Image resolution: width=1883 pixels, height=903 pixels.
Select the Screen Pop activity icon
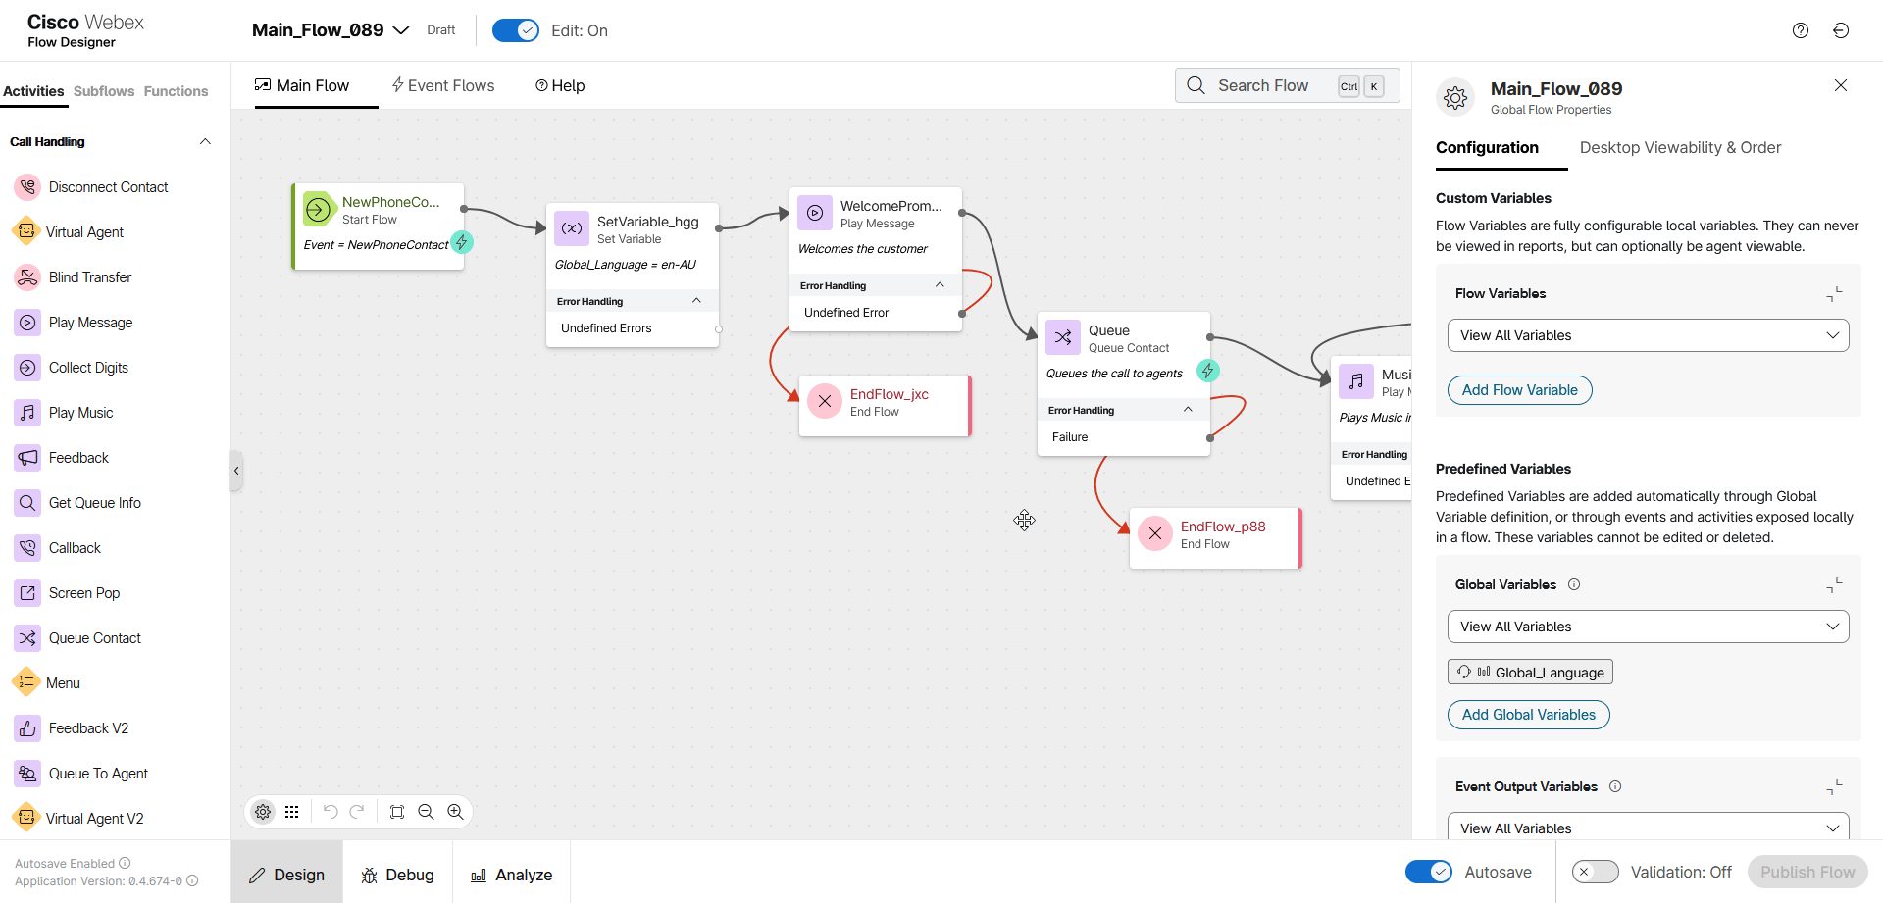(x=27, y=593)
